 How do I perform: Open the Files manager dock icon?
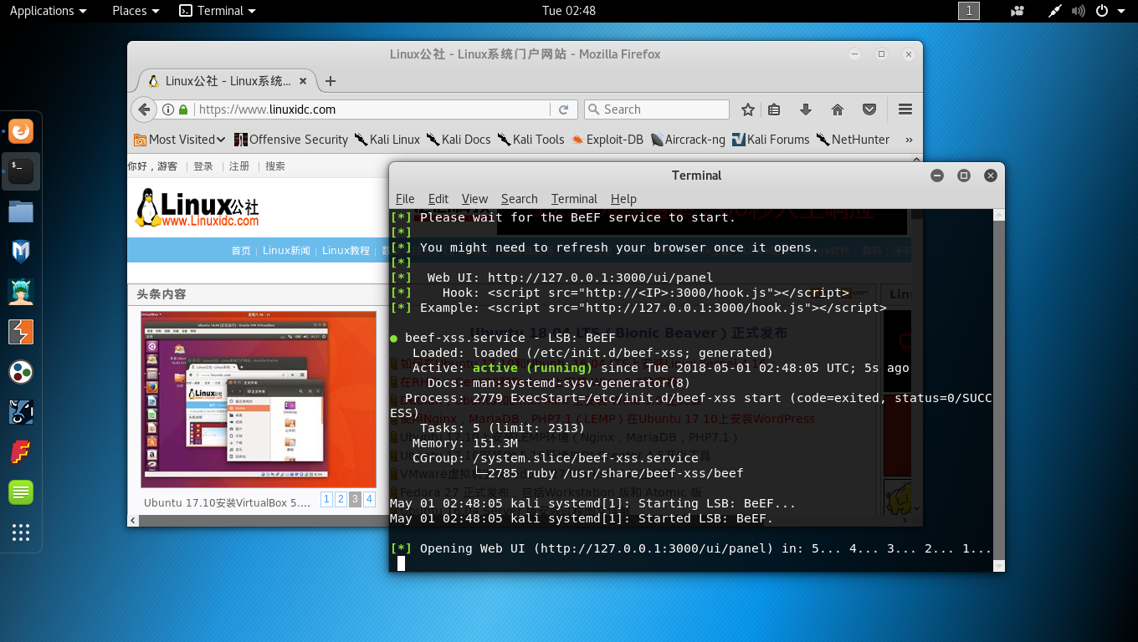pyautogui.click(x=21, y=211)
